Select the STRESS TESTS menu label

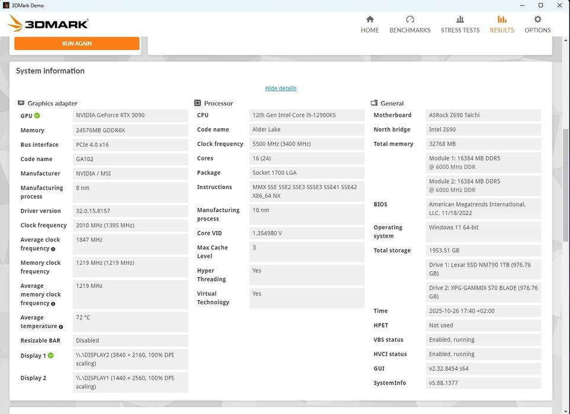(460, 30)
